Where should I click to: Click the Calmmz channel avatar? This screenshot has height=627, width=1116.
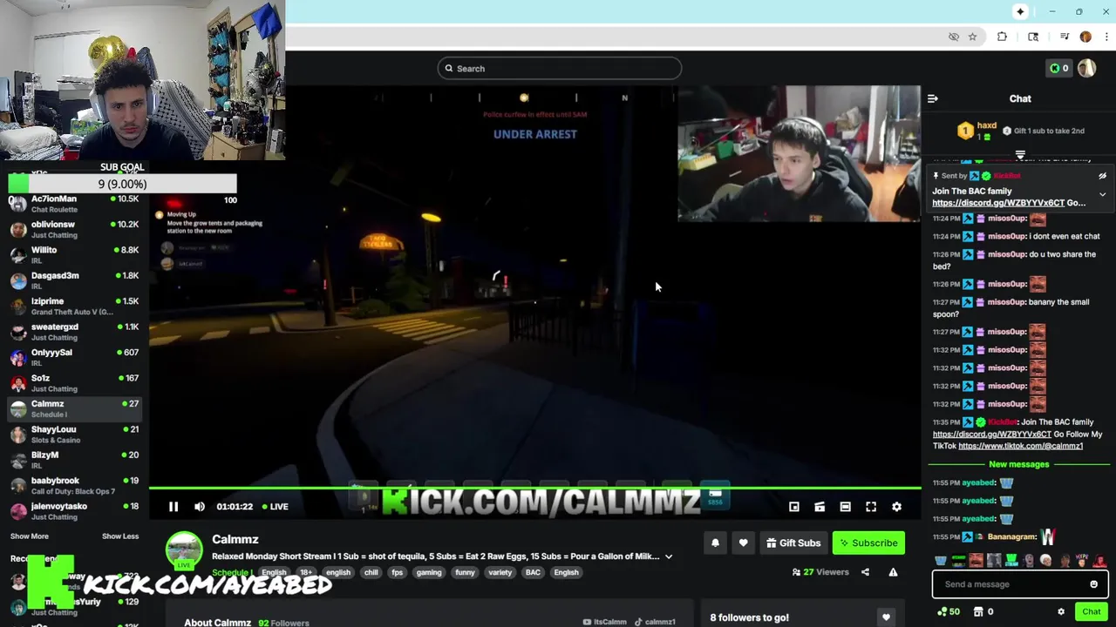pos(184,550)
